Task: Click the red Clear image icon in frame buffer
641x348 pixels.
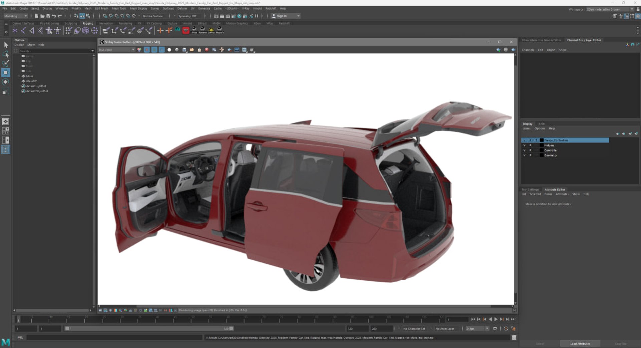Action: point(207,50)
